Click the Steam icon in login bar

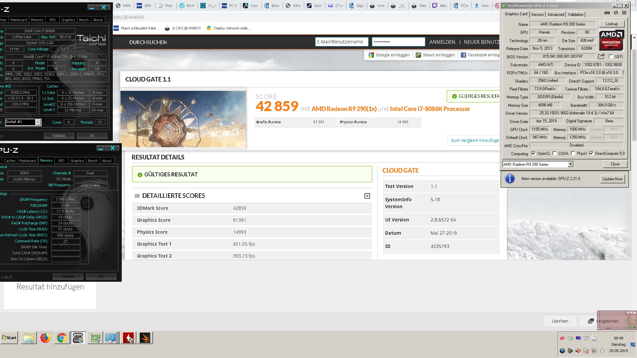click(x=418, y=55)
